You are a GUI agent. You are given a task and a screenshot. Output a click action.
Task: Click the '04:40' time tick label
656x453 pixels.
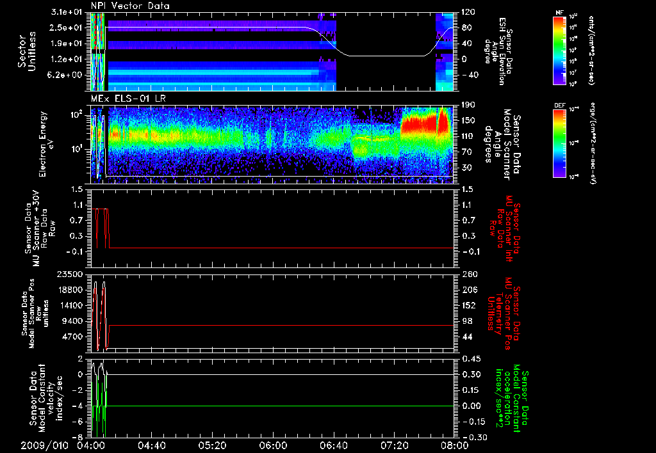coord(151,445)
